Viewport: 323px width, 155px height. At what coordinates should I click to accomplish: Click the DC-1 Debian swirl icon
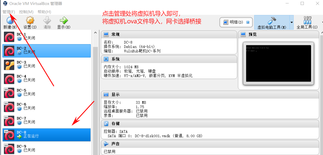click(9, 37)
